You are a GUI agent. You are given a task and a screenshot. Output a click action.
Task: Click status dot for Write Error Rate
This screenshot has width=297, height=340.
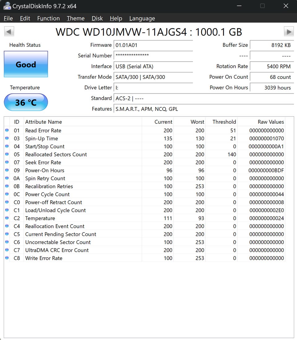tap(7, 258)
